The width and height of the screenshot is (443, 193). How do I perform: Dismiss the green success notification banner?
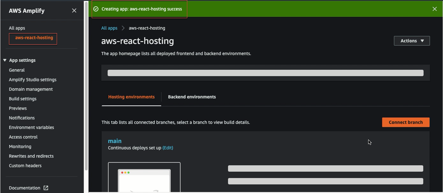point(434,9)
